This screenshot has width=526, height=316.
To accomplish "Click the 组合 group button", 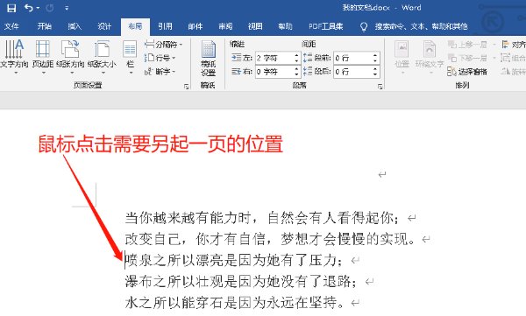I will point(513,58).
